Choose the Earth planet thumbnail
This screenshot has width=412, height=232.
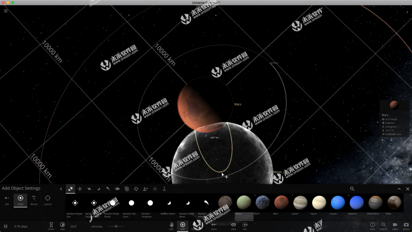point(263,202)
